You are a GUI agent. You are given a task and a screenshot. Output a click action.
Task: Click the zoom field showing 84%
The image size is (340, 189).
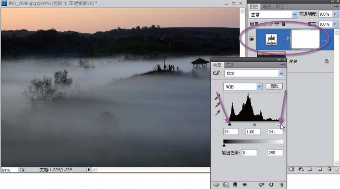(9, 170)
